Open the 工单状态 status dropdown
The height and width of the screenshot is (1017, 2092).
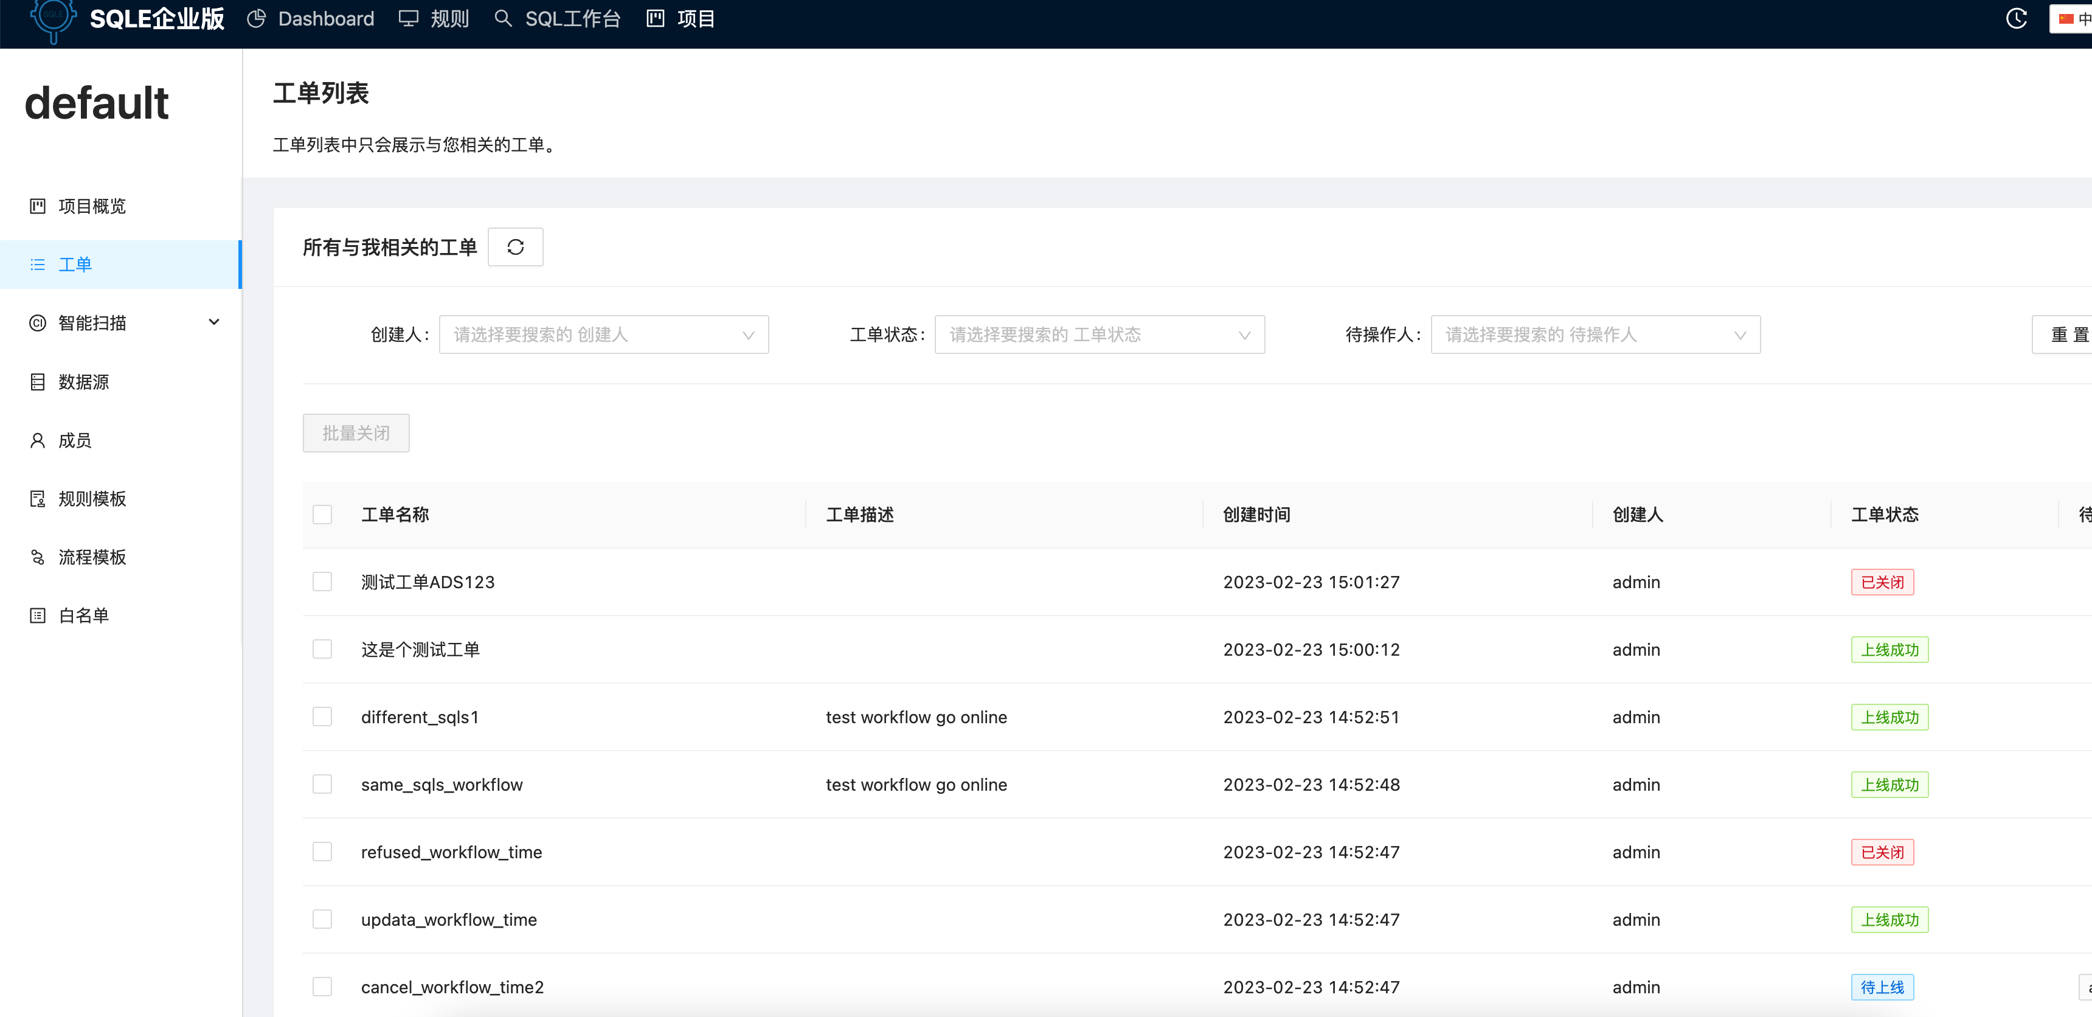click(1099, 334)
